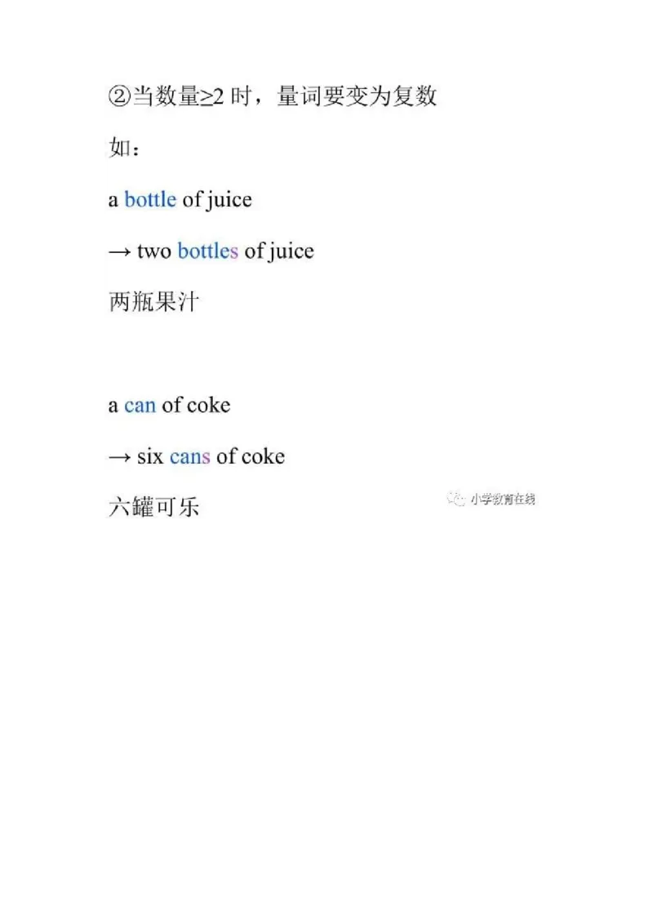Click the arrow before two bottles

pos(120,252)
